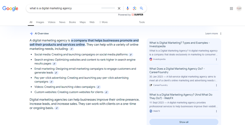
Task: Switch to the News tab
Action: tap(62, 22)
